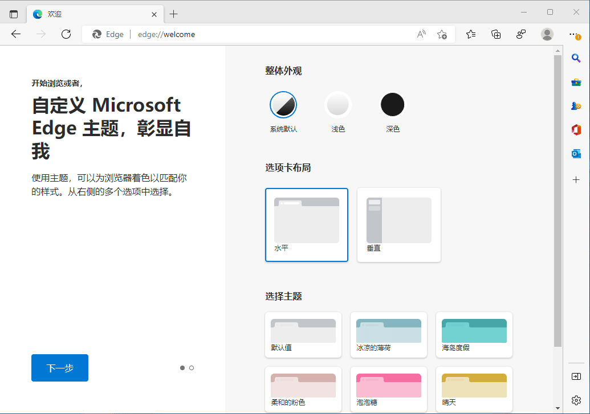Select 系统默认 appearance option
The width and height of the screenshot is (590, 414).
[283, 112]
